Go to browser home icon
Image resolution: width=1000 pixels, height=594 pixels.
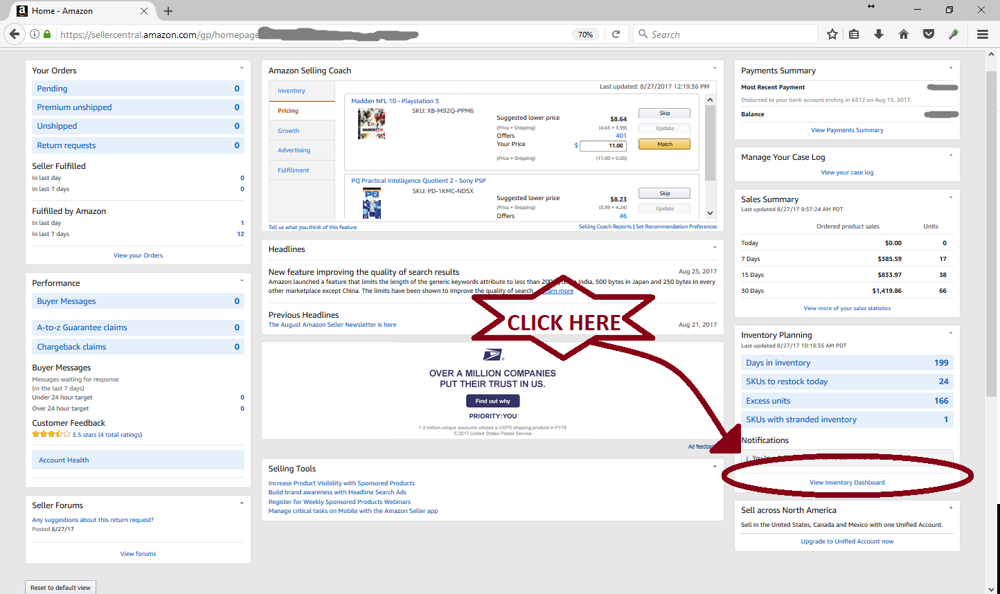tap(904, 34)
